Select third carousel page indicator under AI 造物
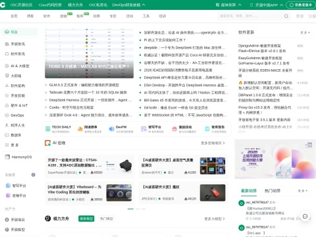The image size is (316, 237). (144, 209)
